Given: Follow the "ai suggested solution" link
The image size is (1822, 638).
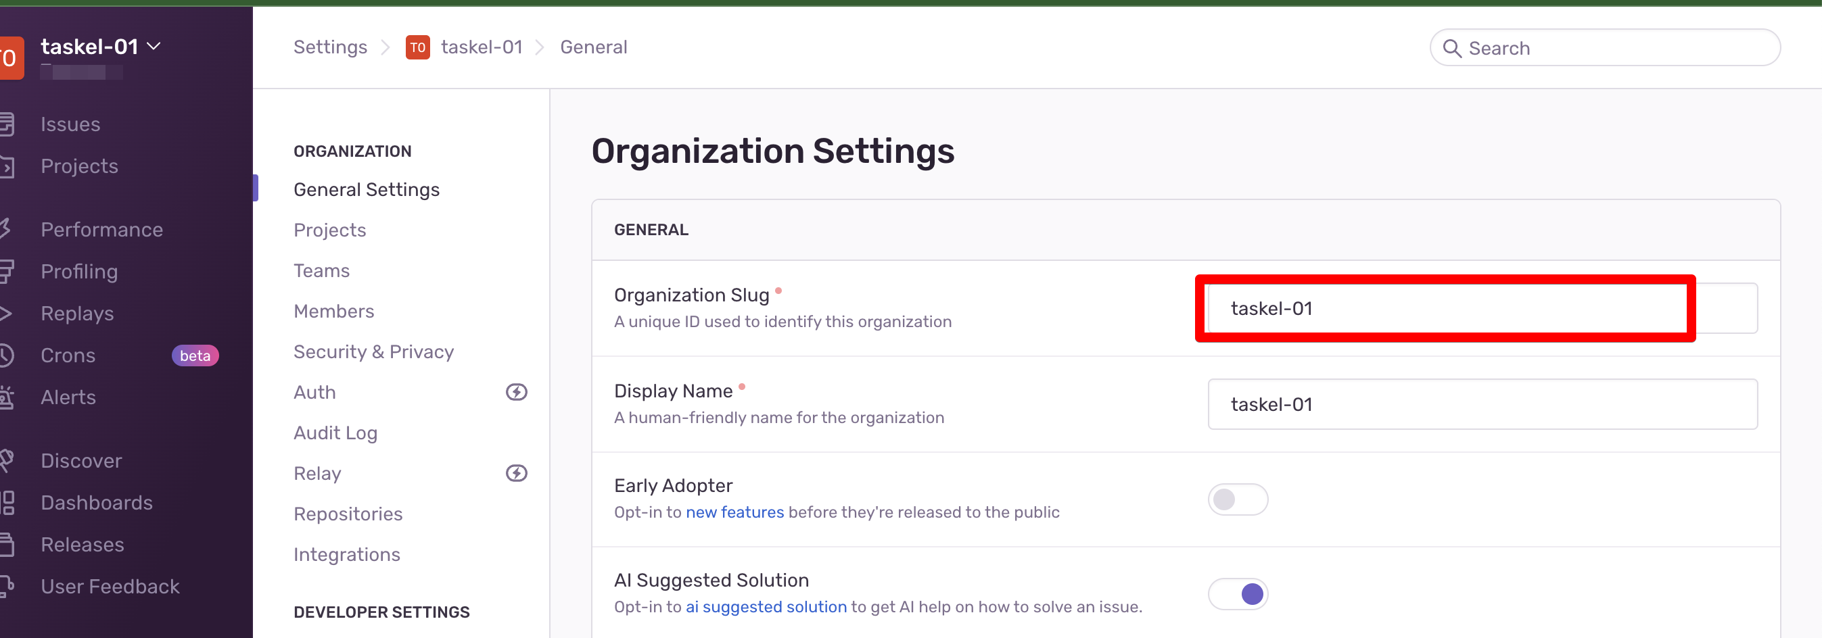Looking at the screenshot, I should click(766, 607).
